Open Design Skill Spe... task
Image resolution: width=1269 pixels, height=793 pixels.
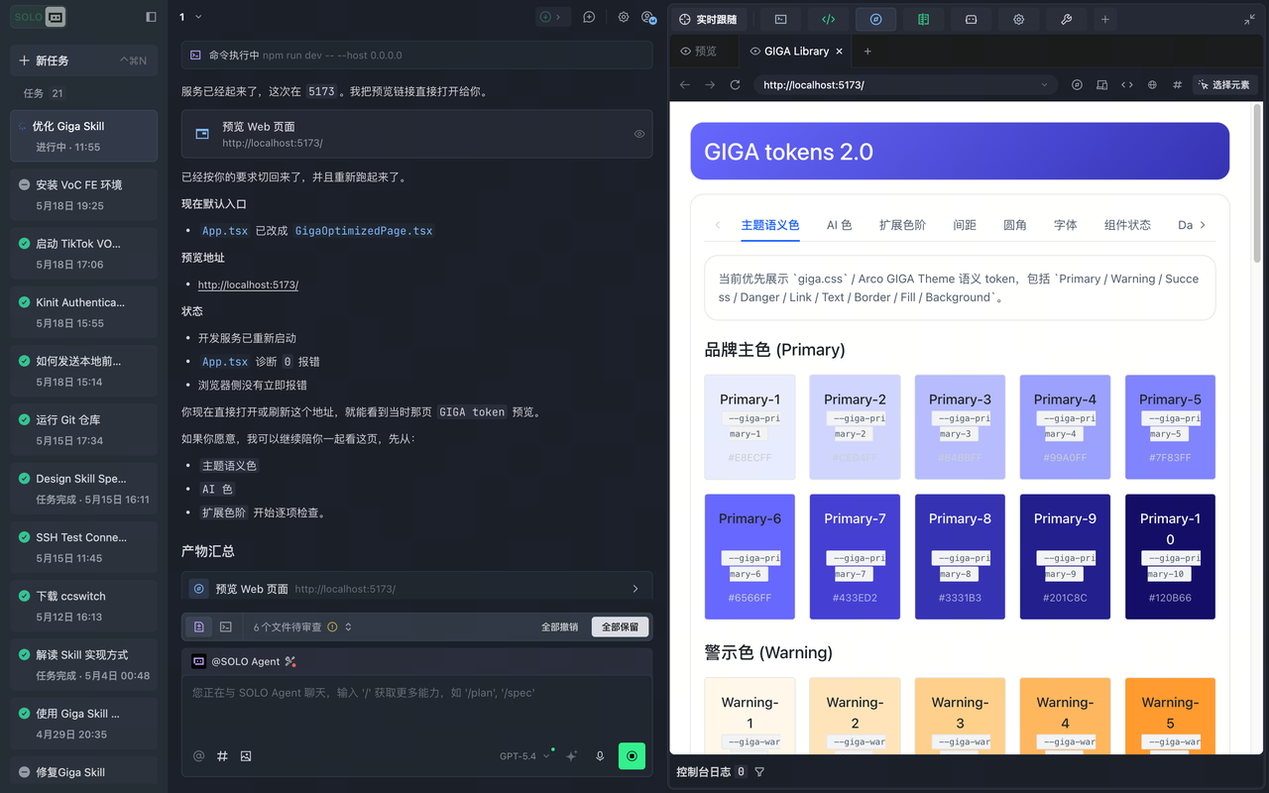point(83,488)
